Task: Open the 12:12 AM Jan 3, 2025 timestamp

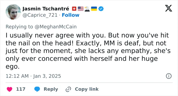Action: [33, 76]
